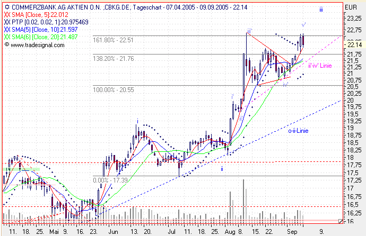Image resolution: width=366 pixels, height=236 pixels.
Task: Click the 16,75 price axis label
Action: (x=354, y=197)
